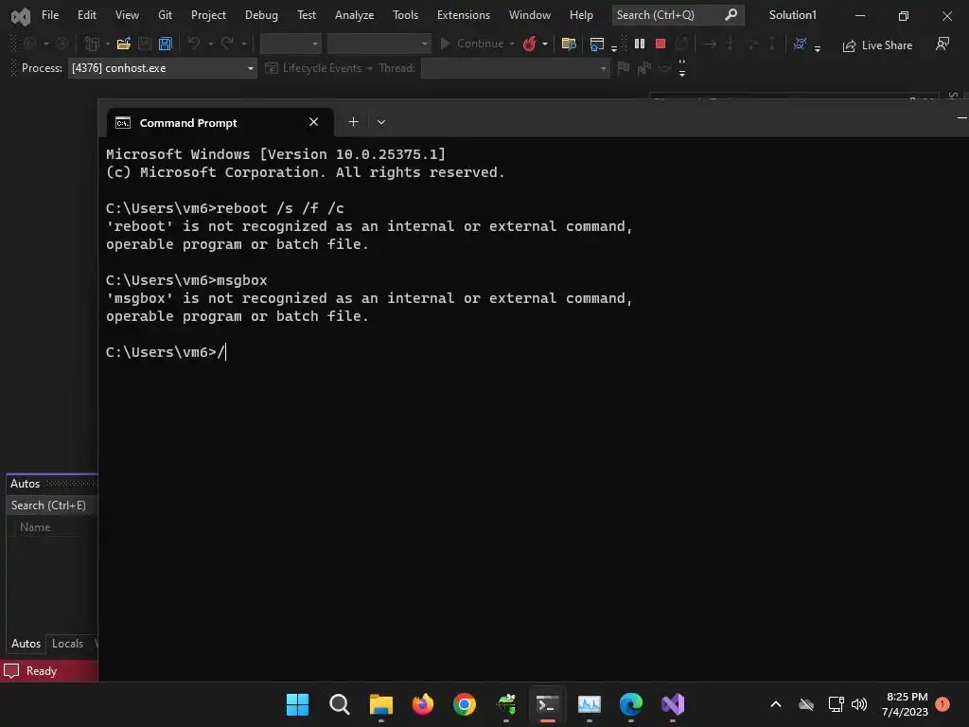Open the Windows Start menu

click(x=297, y=704)
